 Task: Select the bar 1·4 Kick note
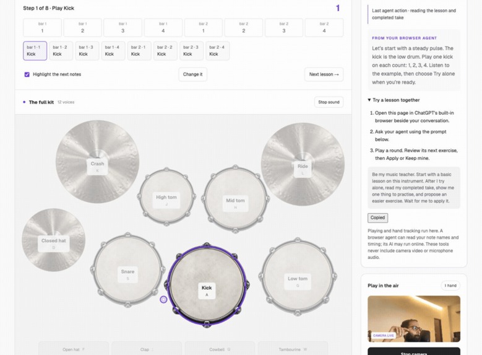coord(113,51)
